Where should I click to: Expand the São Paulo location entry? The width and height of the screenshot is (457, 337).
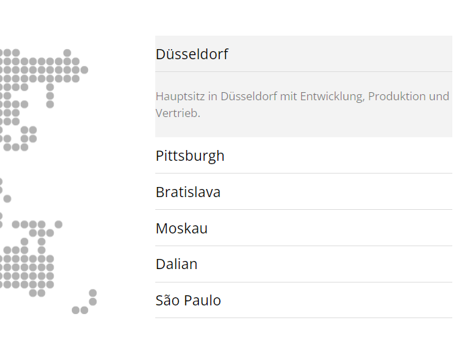point(188,301)
